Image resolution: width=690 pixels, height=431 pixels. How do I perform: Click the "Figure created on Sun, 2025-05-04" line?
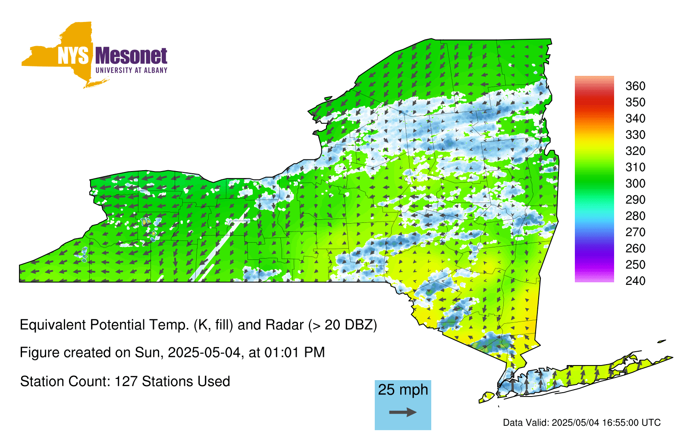click(x=172, y=353)
